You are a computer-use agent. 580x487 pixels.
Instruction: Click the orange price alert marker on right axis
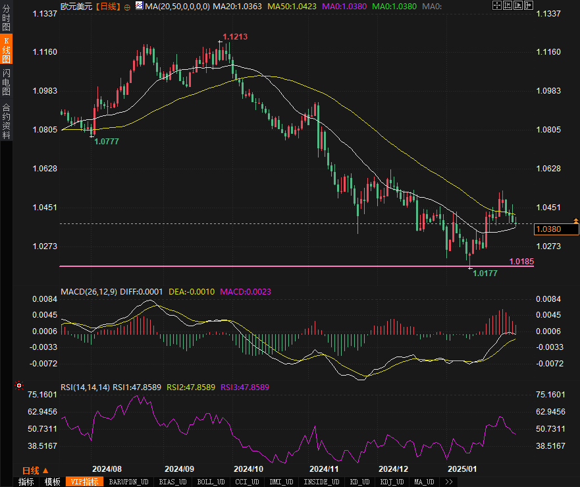576,220
